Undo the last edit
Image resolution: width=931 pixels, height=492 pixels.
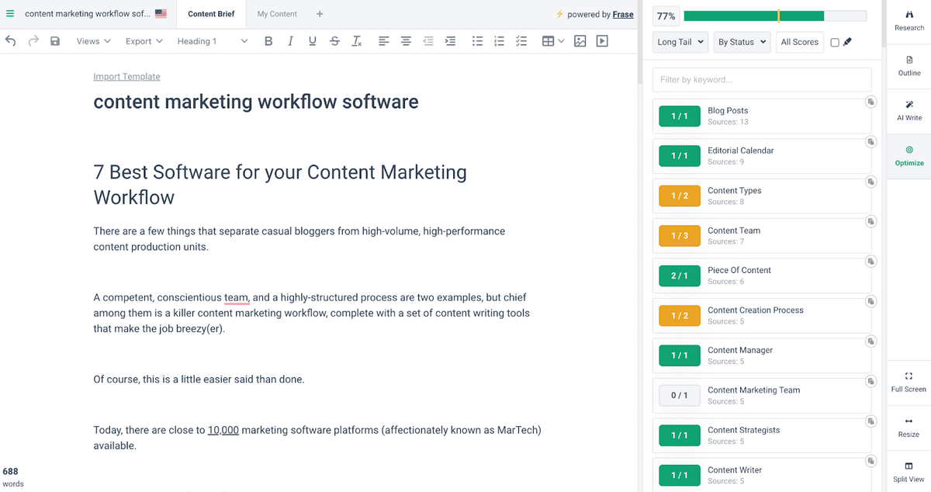(x=11, y=41)
